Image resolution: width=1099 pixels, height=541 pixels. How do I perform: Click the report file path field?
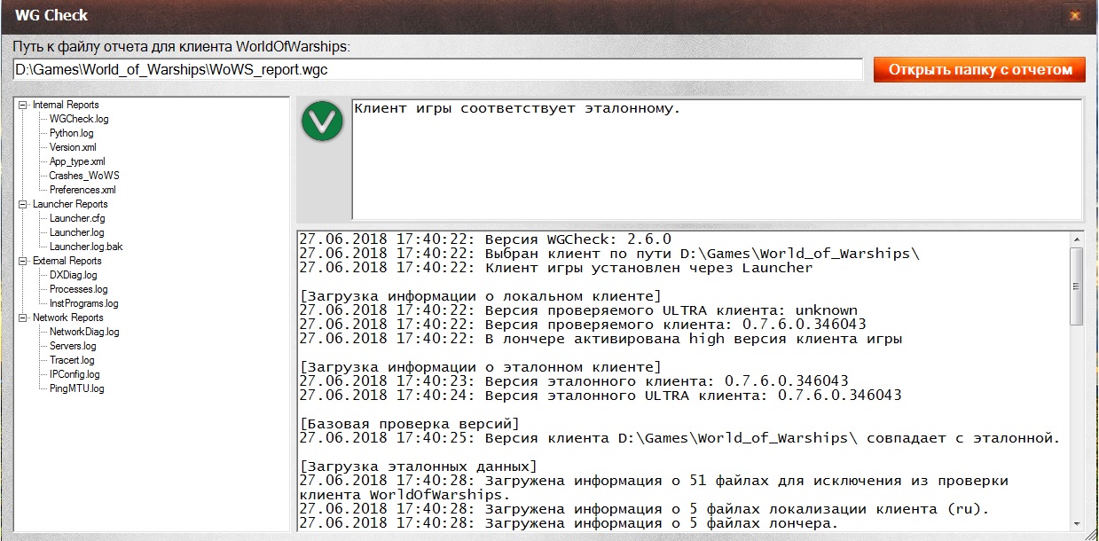point(437,69)
